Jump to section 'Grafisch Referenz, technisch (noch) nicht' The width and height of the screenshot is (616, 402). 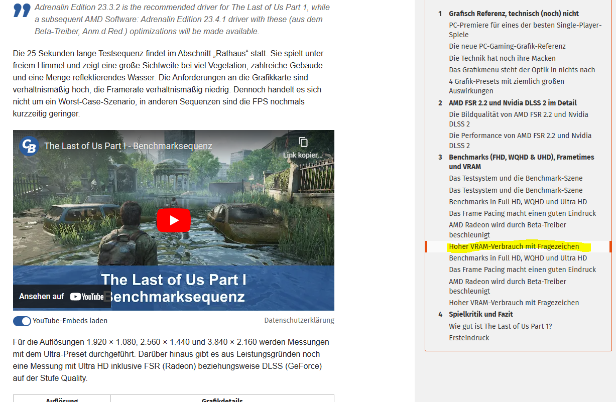514,14
